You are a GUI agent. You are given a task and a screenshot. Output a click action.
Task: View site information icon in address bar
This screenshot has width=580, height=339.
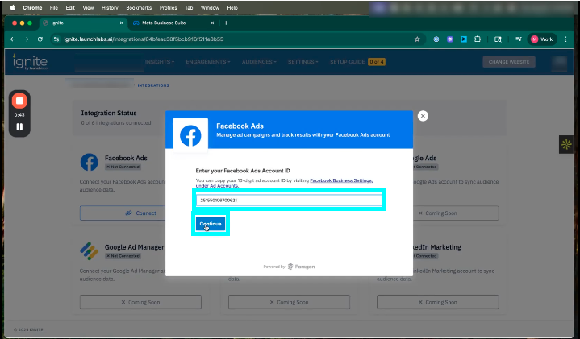56,39
